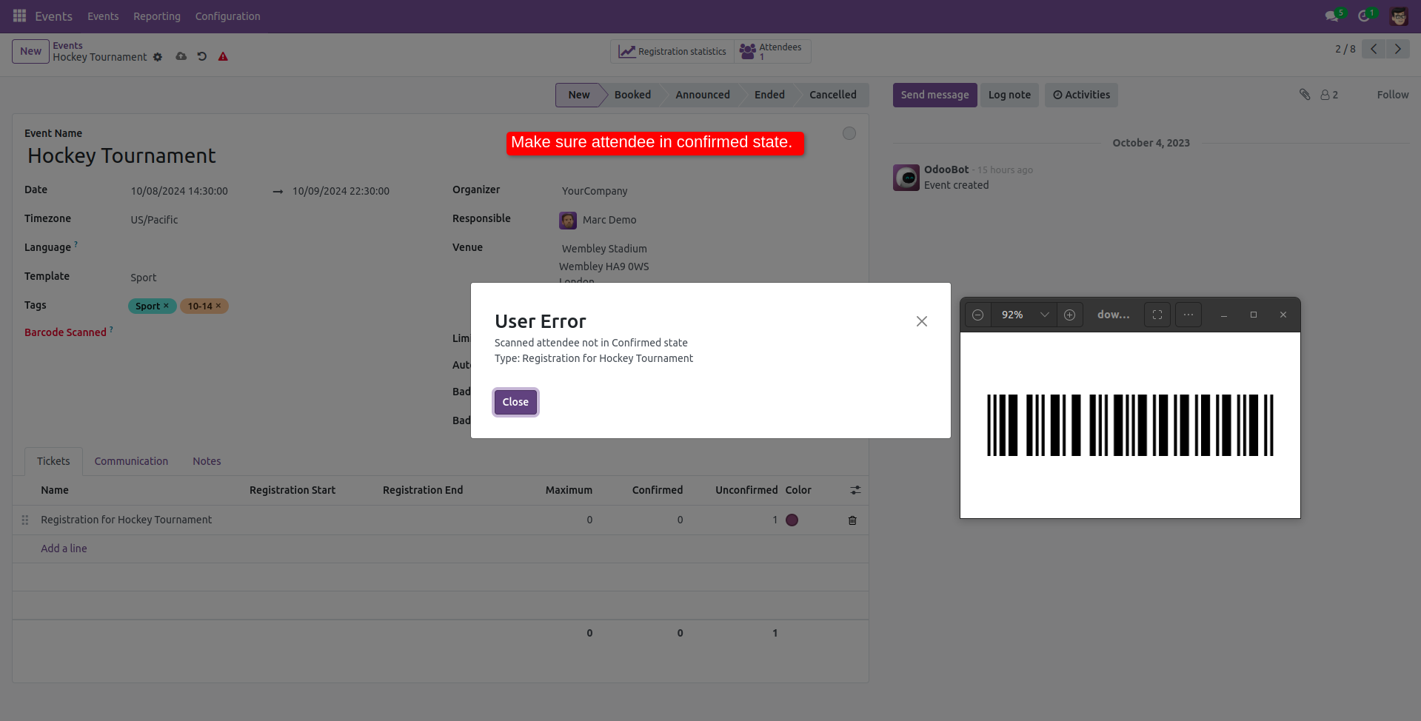Open the user avatar menu
The width and height of the screenshot is (1421, 721).
point(1399,16)
